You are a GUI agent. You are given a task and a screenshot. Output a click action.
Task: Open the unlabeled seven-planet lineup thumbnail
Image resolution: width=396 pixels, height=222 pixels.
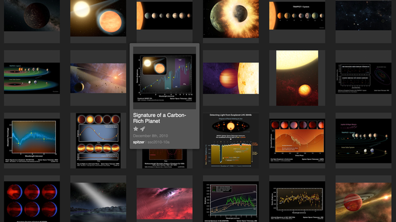164,16
